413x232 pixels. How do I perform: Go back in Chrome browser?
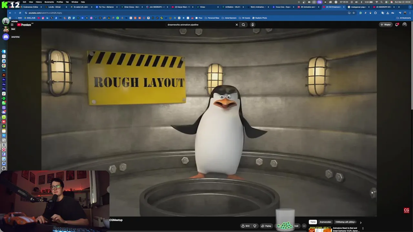point(10,13)
